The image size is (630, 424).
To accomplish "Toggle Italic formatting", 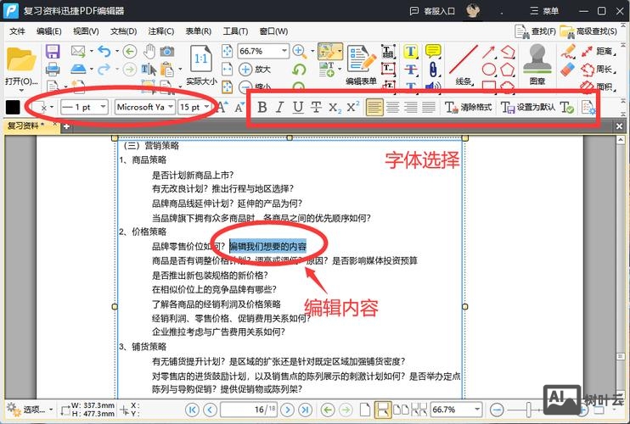I will tap(280, 107).
